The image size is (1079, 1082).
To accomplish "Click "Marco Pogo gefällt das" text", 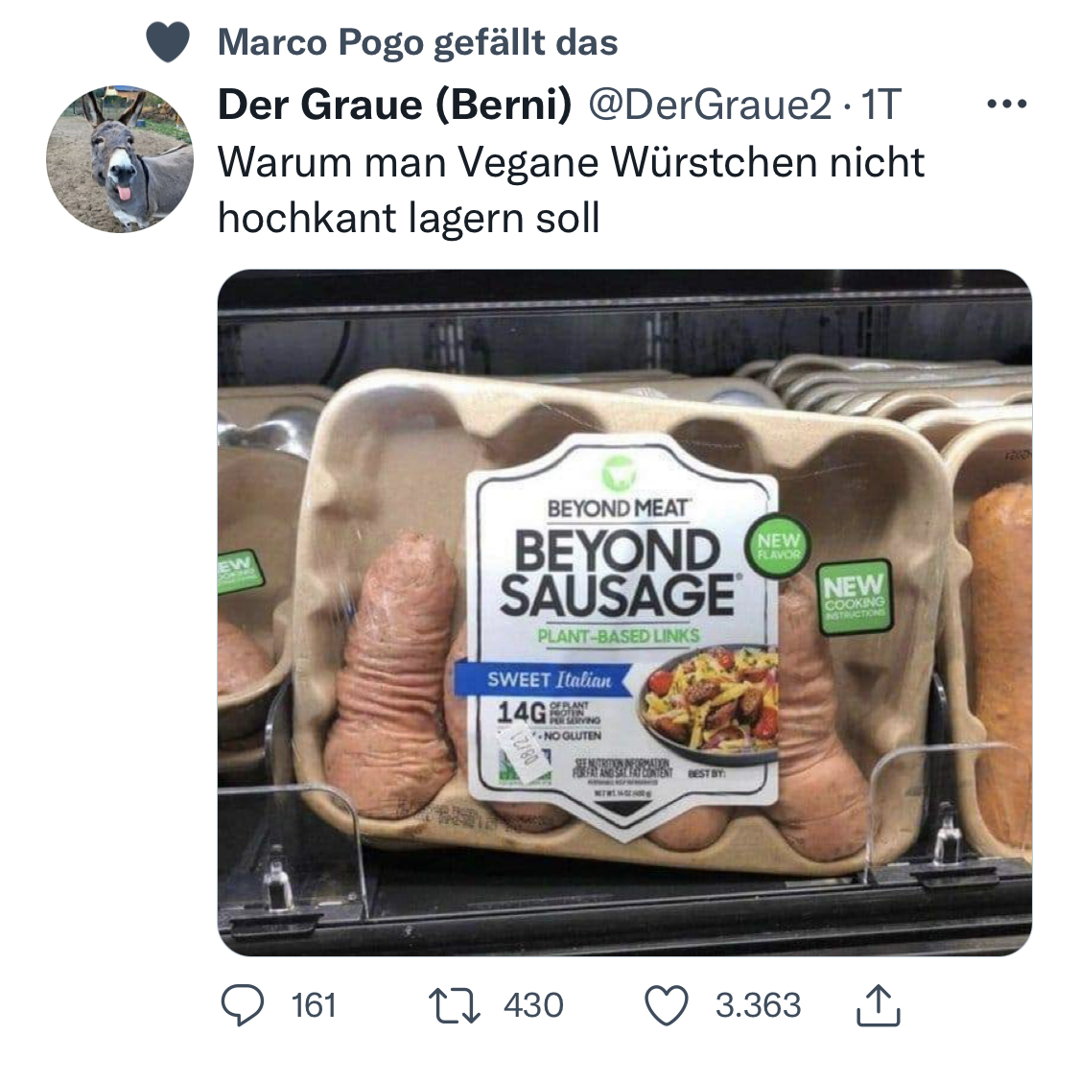I will 418,42.
